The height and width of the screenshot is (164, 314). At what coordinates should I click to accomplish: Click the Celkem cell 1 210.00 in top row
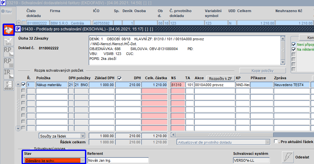(x=256, y=23)
